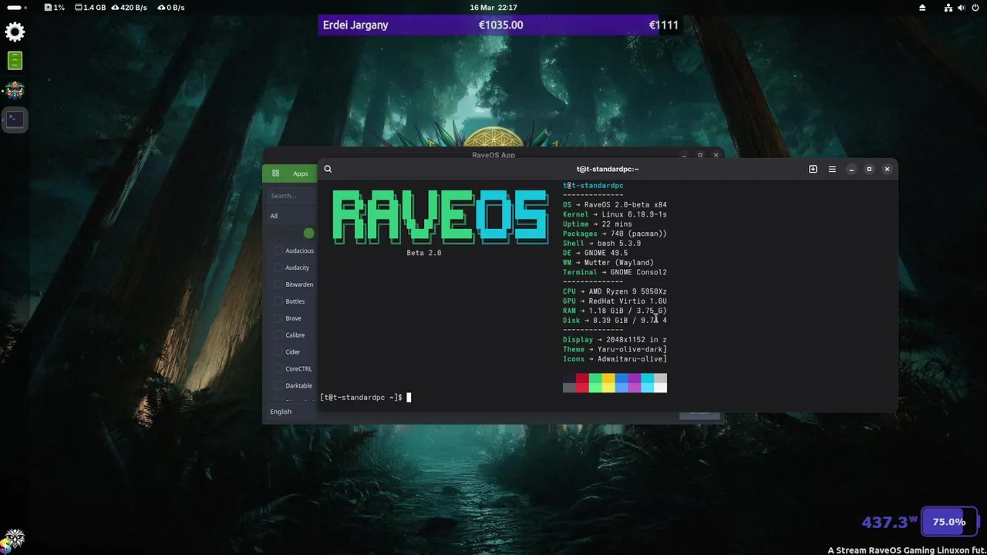Switch to the terminal from the dock

tap(15, 119)
